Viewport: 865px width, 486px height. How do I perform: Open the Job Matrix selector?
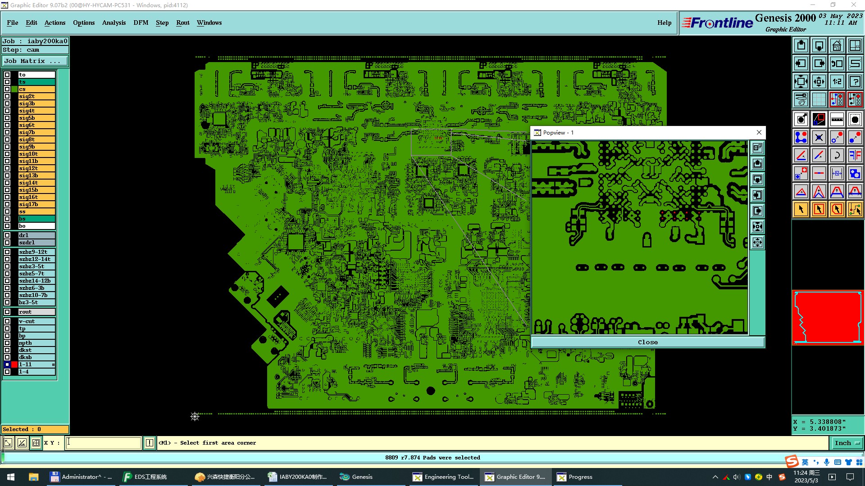[x=35, y=61]
